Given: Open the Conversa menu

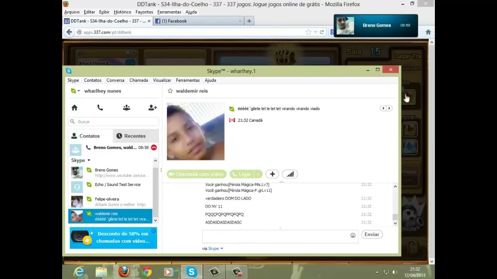Looking at the screenshot, I should click(x=115, y=80).
